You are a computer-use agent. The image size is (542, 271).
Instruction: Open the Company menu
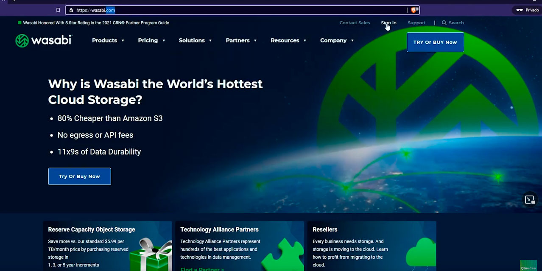pos(337,40)
